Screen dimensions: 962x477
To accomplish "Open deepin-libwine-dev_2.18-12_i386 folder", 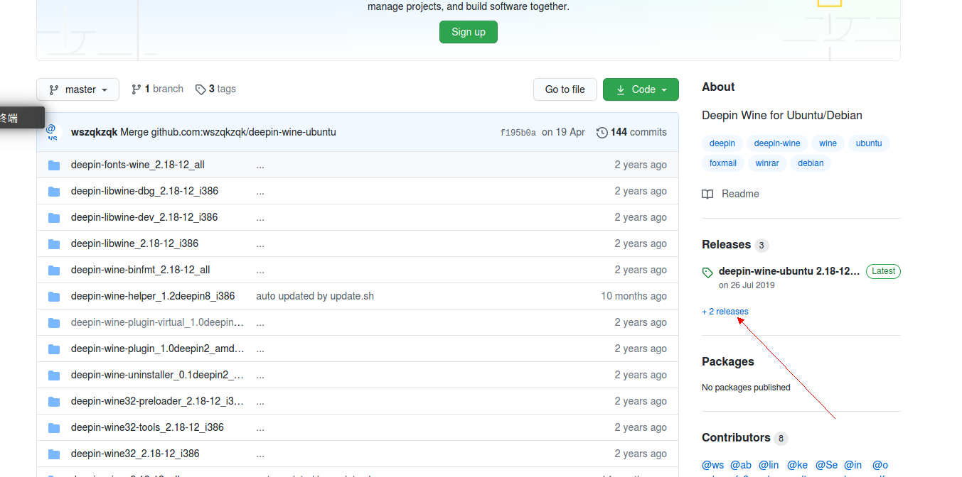I will tap(144, 217).
